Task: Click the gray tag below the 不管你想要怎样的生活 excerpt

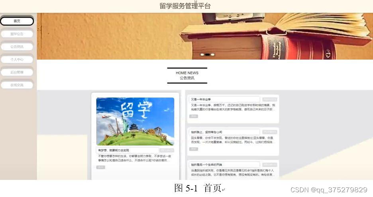Action: pos(101,167)
